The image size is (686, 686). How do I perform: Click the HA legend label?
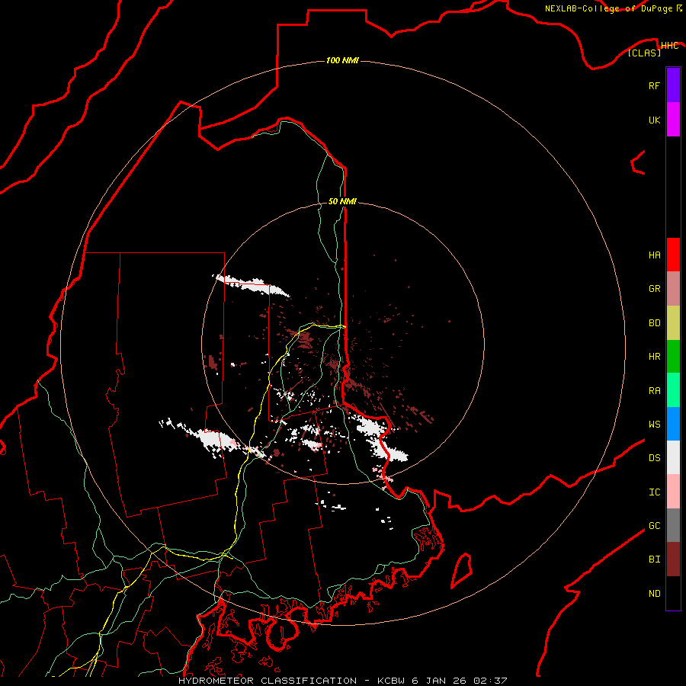654,255
